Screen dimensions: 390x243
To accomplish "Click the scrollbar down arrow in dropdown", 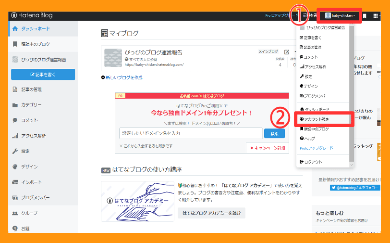I will click(352, 165).
